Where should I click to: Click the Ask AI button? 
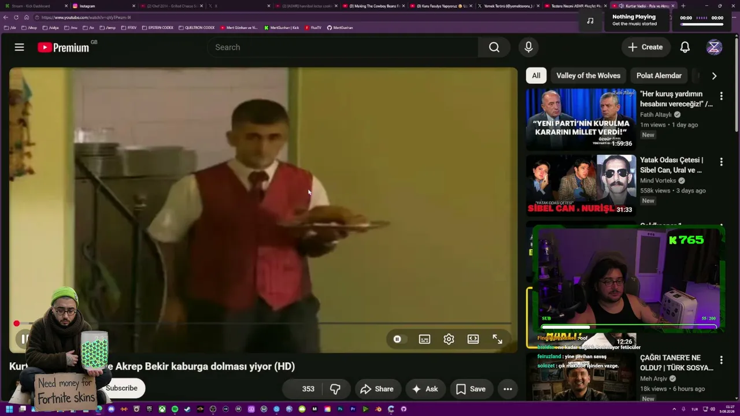(424, 389)
